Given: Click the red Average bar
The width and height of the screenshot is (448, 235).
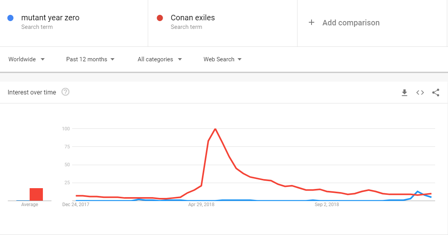Looking at the screenshot, I should 36,194.
